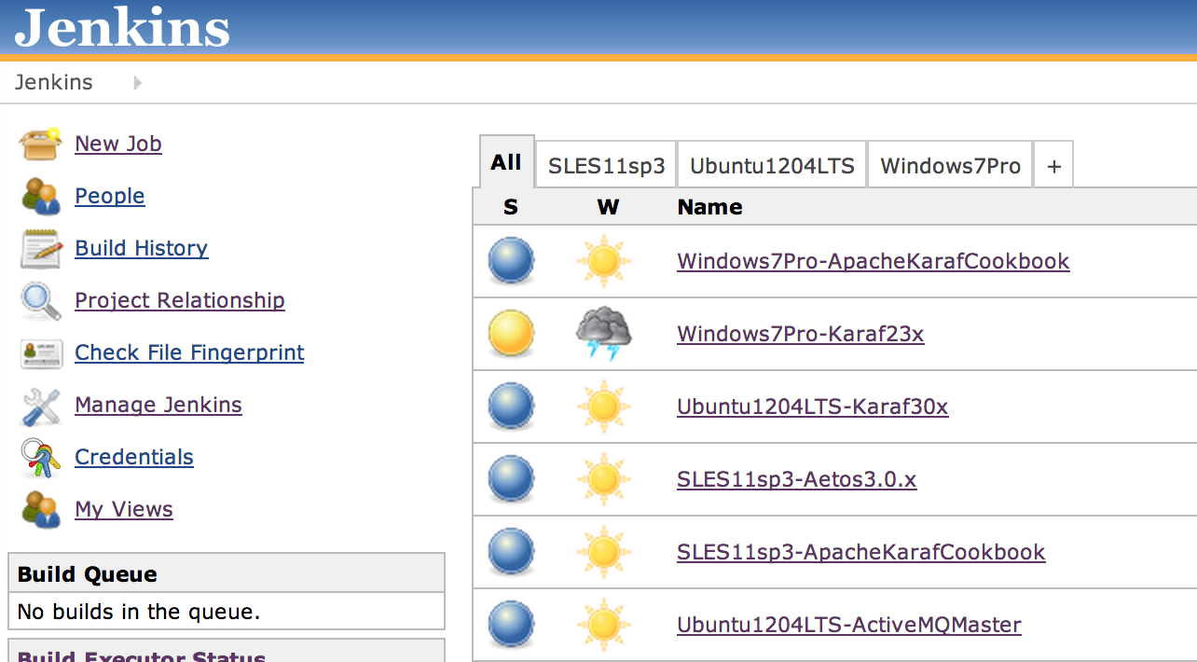Image resolution: width=1197 pixels, height=662 pixels.
Task: Sort jobs by the Name column header
Action: [710, 207]
